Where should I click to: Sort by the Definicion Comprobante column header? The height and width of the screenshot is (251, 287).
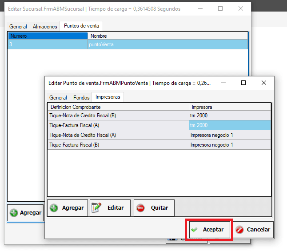coord(118,107)
